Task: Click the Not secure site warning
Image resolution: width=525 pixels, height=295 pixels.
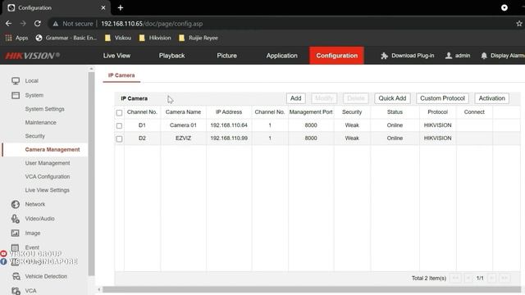Action: coord(73,24)
